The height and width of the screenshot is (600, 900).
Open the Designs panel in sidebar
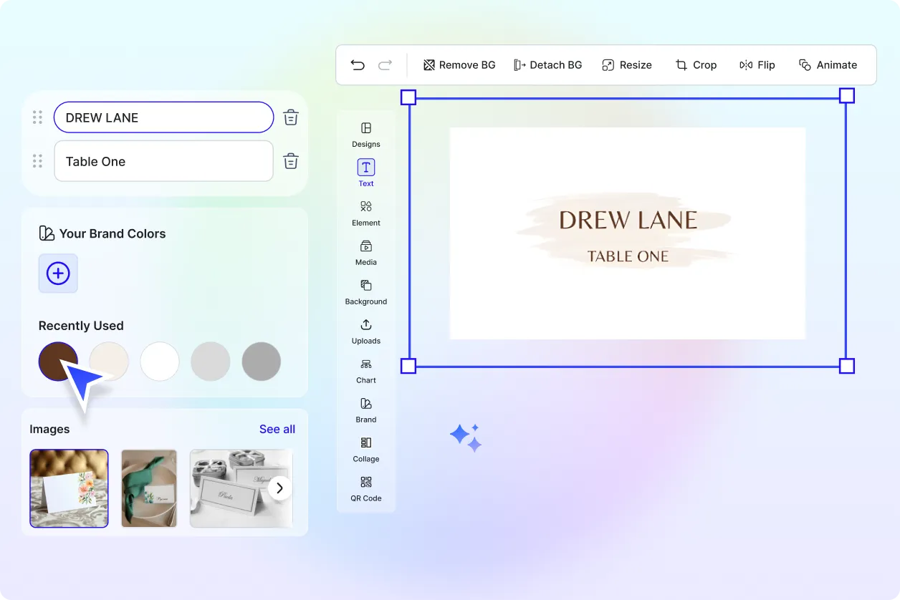[366, 134]
